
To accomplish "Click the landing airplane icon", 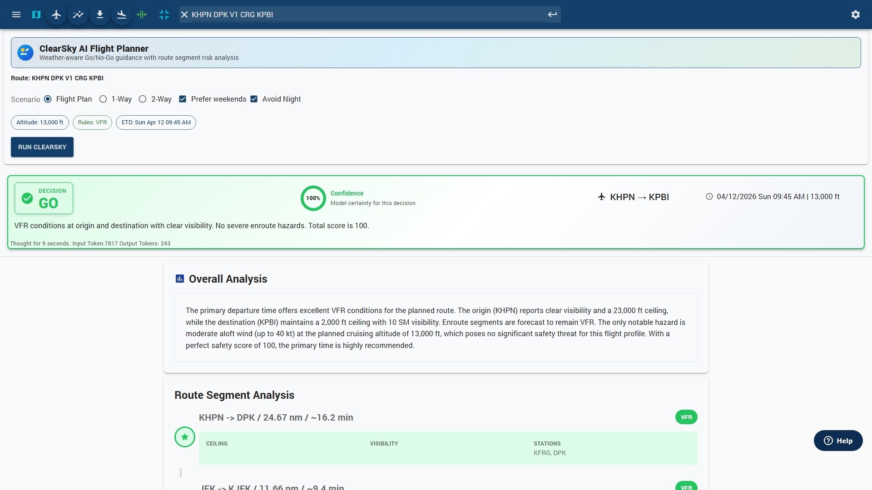I will (x=121, y=15).
